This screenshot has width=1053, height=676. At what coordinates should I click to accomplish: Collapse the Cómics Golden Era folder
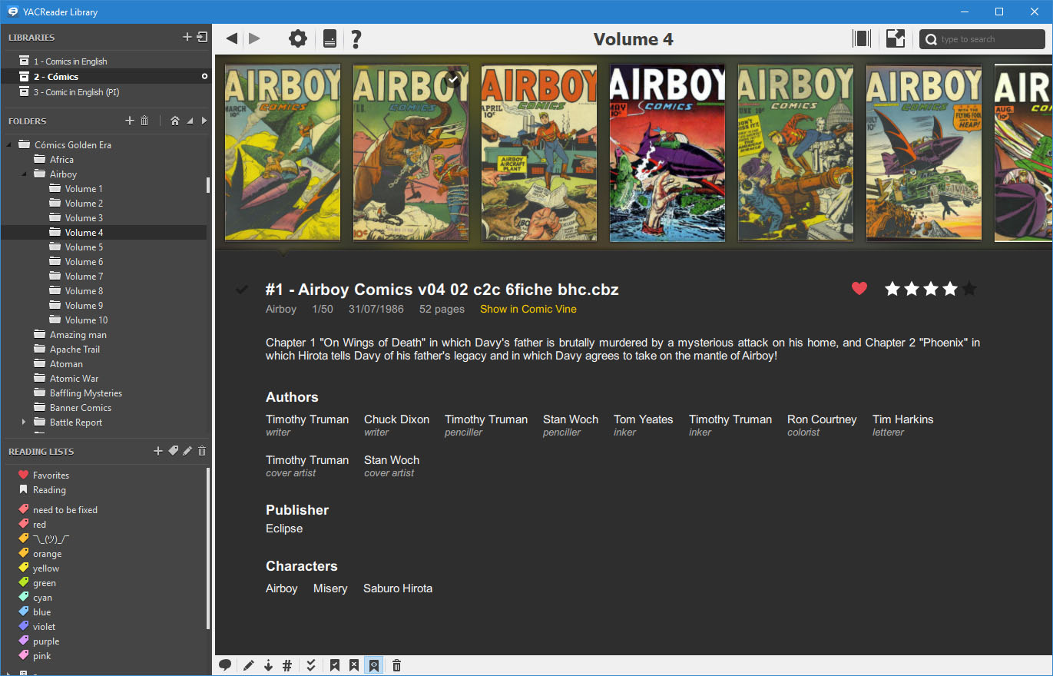point(9,144)
